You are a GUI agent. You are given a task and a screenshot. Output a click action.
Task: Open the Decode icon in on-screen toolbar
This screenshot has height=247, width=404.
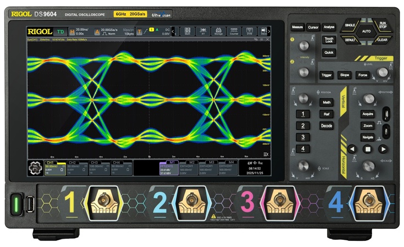pos(263,31)
